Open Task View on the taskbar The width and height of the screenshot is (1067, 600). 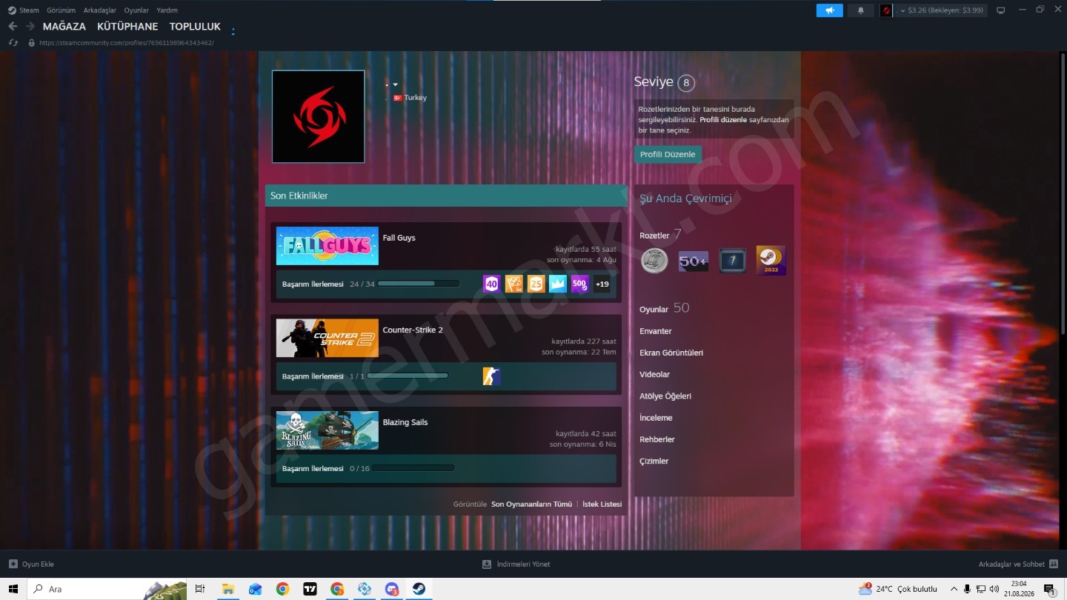point(199,589)
